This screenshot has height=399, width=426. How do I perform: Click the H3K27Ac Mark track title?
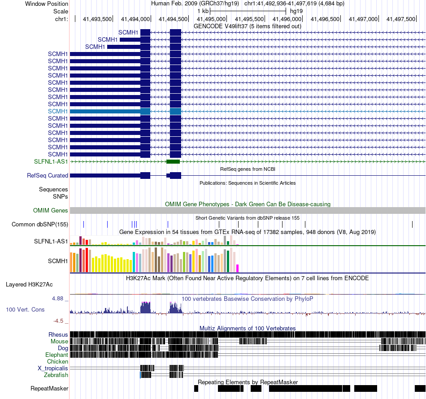pyautogui.click(x=248, y=278)
